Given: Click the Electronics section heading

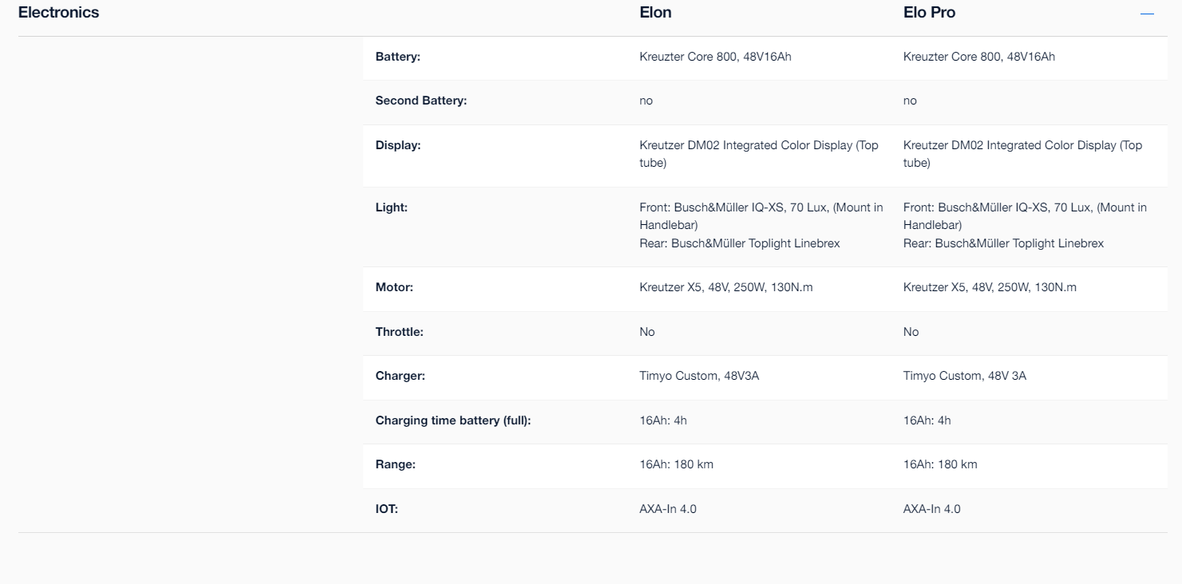Looking at the screenshot, I should (x=59, y=13).
